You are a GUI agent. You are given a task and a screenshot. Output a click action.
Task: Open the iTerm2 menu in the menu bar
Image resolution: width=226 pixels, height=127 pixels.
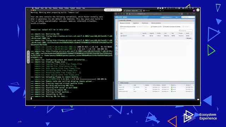[37, 8]
